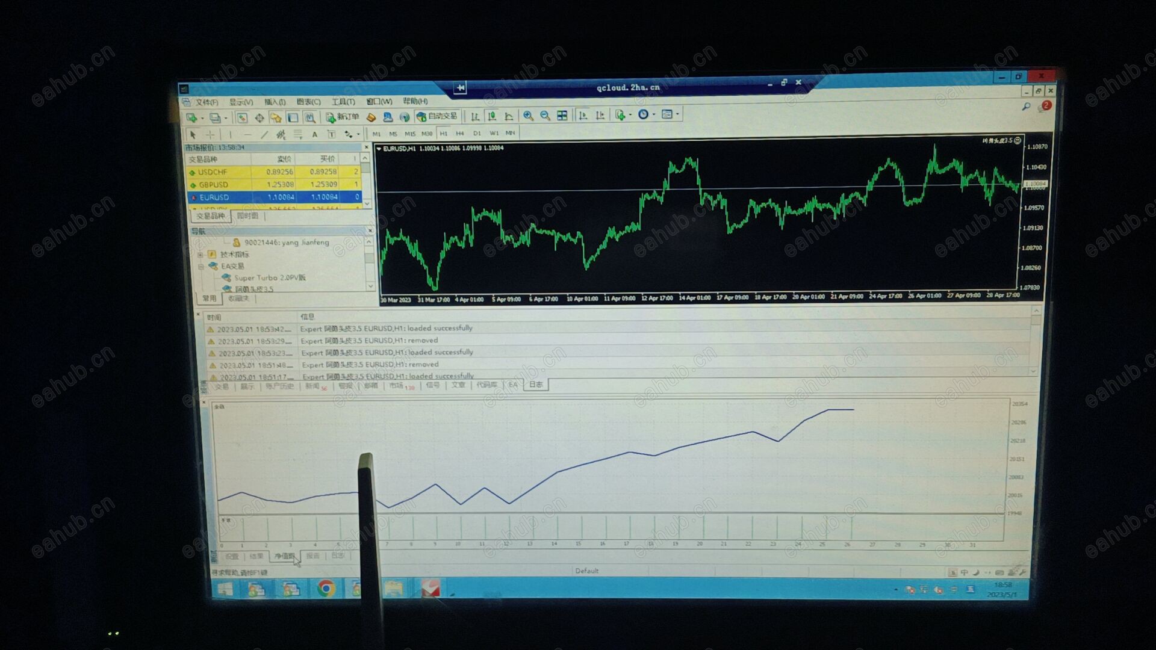The image size is (1156, 650).
Task: Switch timeframe to M15
Action: 410,134
